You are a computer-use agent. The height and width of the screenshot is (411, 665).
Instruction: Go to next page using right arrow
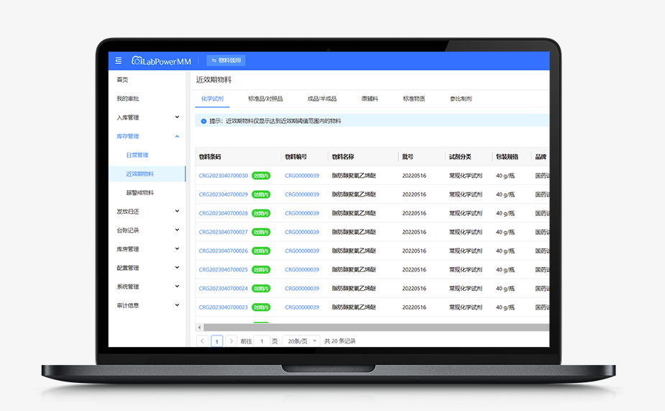pos(231,341)
